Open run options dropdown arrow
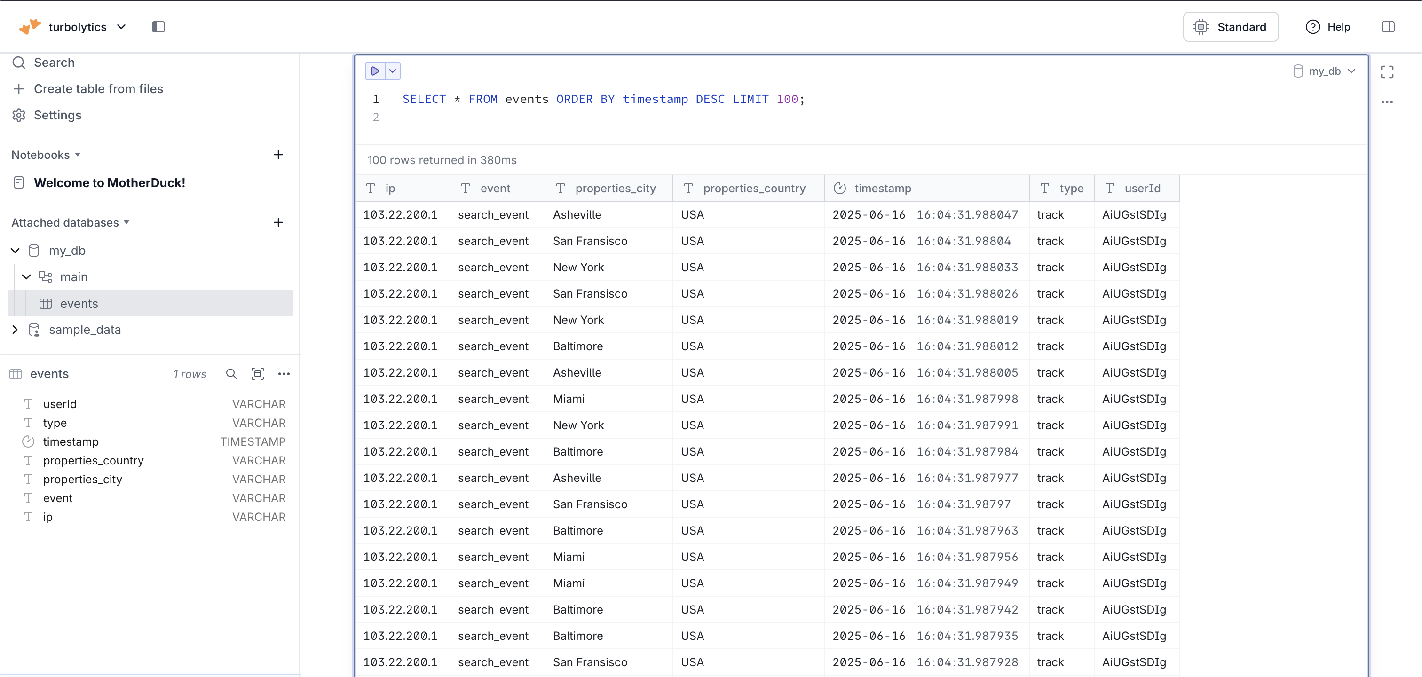 393,71
